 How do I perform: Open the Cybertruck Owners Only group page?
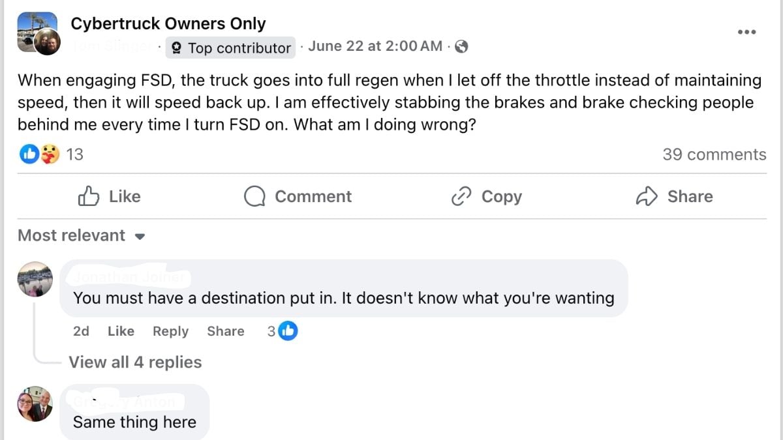click(x=168, y=23)
